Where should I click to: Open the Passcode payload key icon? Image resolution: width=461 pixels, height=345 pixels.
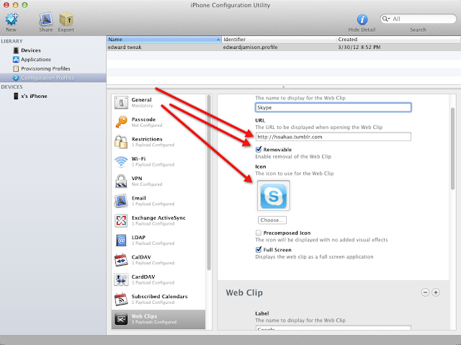[x=121, y=122]
